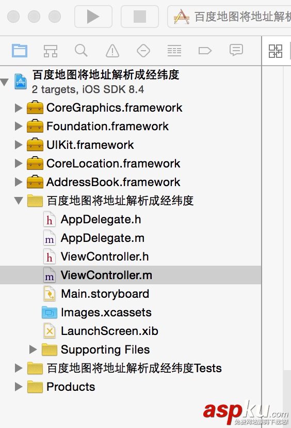Open the Find navigator magnifier icon

[81, 51]
